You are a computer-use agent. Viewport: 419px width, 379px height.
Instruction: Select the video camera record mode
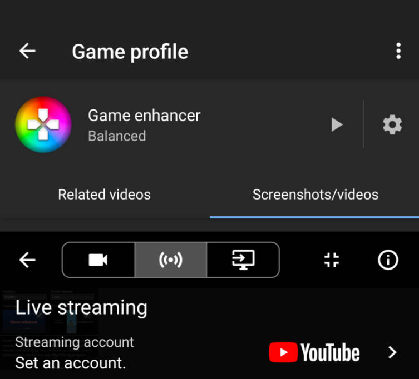(x=98, y=260)
